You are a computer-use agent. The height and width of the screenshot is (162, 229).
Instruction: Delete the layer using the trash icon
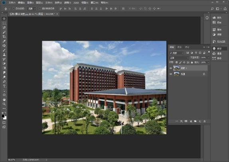pyautogui.click(x=204, y=121)
